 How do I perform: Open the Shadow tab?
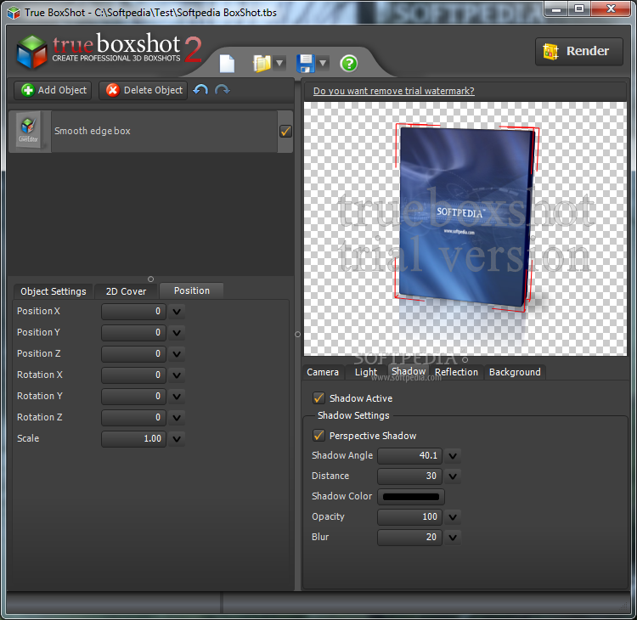pos(409,371)
